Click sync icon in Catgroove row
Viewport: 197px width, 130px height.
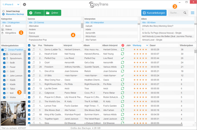click(122, 93)
